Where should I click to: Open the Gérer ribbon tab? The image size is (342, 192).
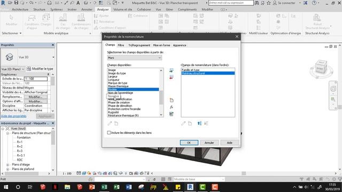coord(169,10)
